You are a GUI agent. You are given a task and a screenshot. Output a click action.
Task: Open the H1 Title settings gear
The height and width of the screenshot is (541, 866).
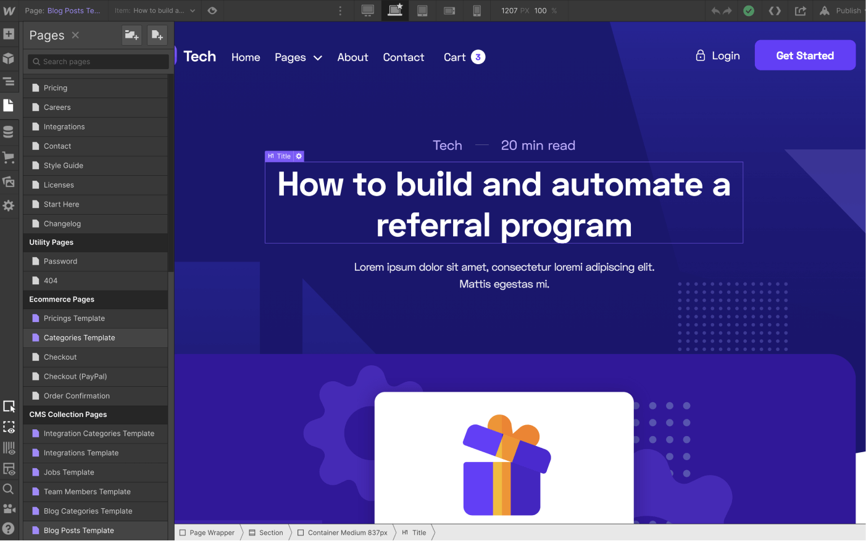tap(299, 156)
